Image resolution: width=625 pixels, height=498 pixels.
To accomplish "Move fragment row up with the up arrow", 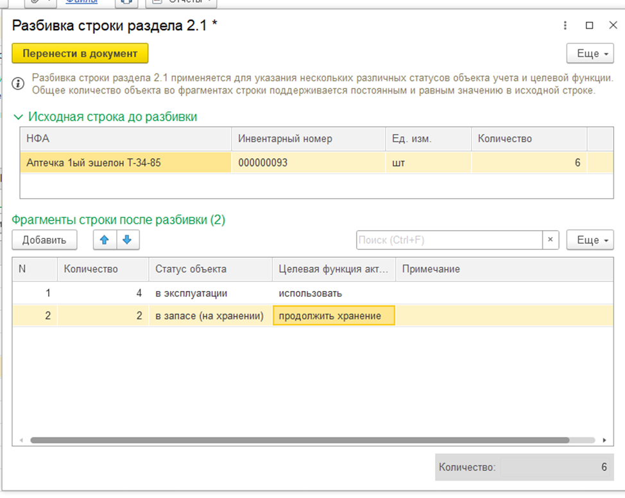I will 105,240.
